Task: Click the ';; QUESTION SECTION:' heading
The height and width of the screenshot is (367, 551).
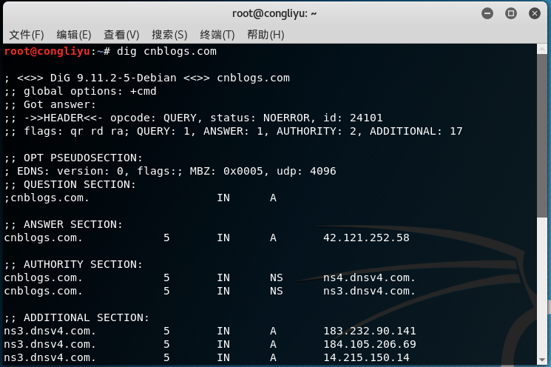Action: [70, 184]
